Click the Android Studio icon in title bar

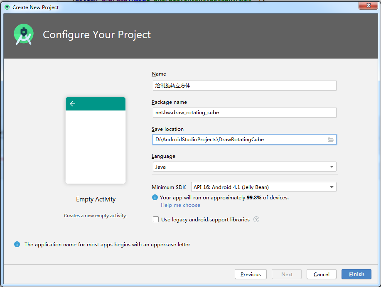point(7,7)
